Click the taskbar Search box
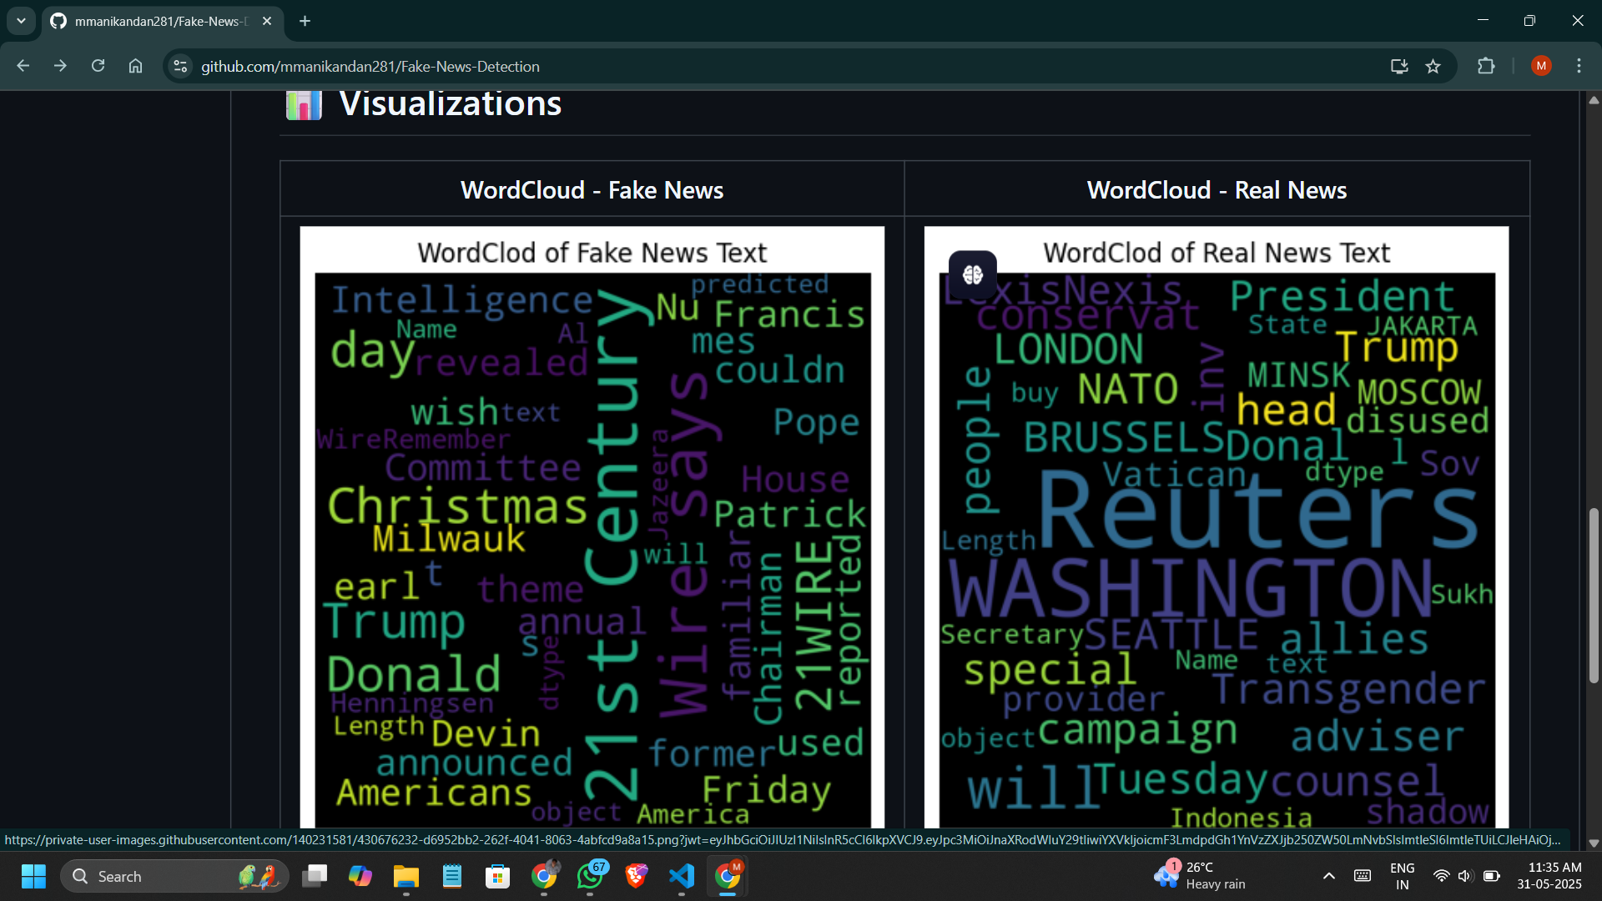1602x901 pixels. click(x=175, y=876)
